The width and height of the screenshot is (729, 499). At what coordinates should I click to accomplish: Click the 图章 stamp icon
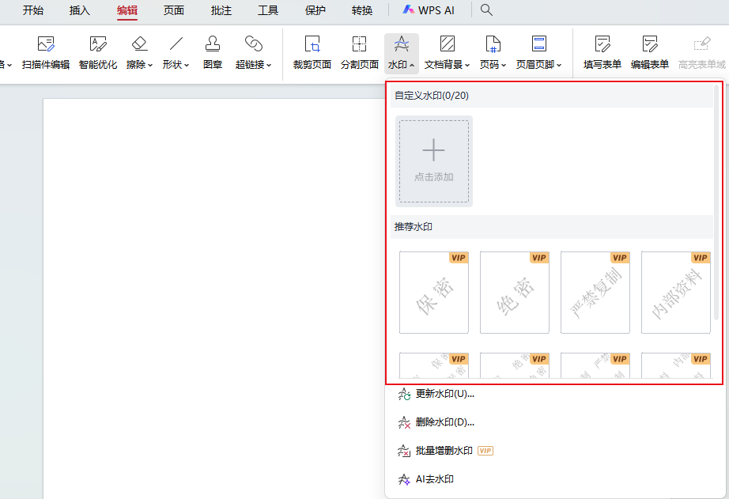click(213, 43)
